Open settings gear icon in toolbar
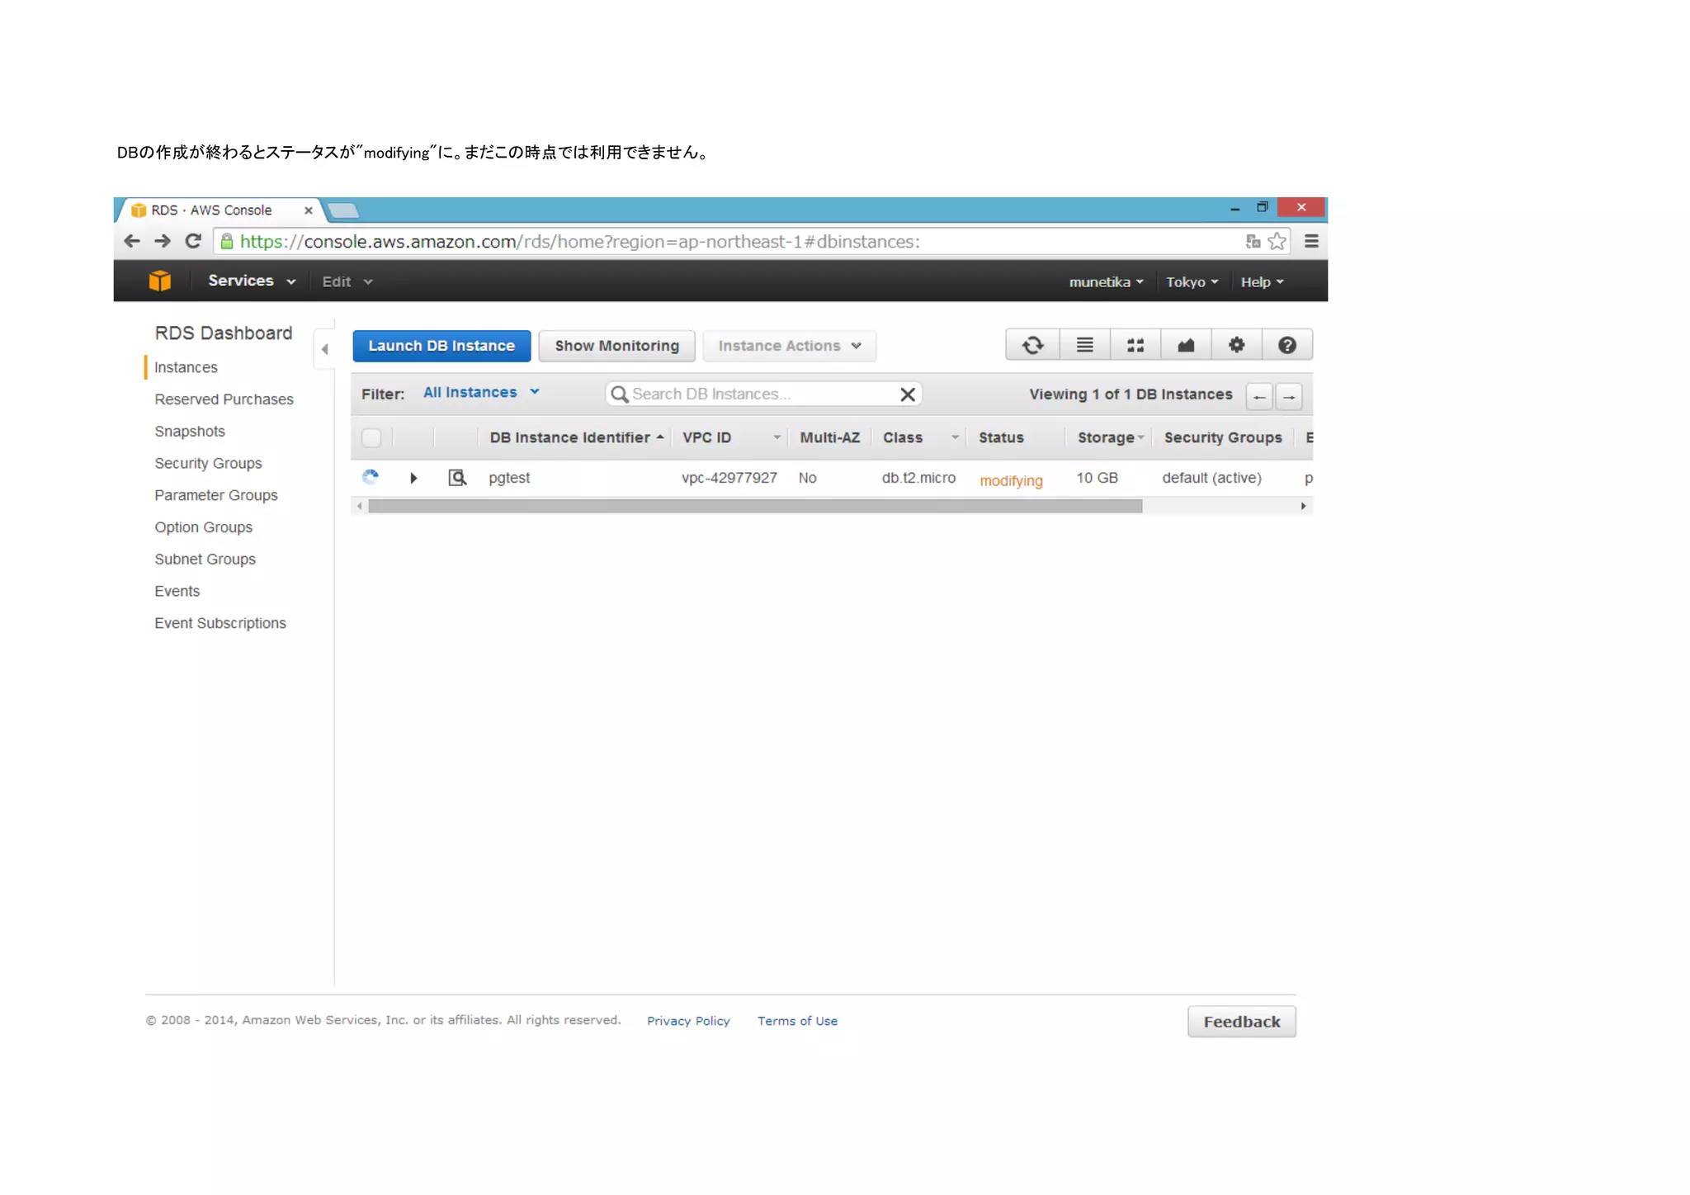The height and width of the screenshot is (1195, 1690). pos(1236,345)
